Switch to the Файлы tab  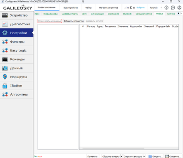[x=89, y=8]
